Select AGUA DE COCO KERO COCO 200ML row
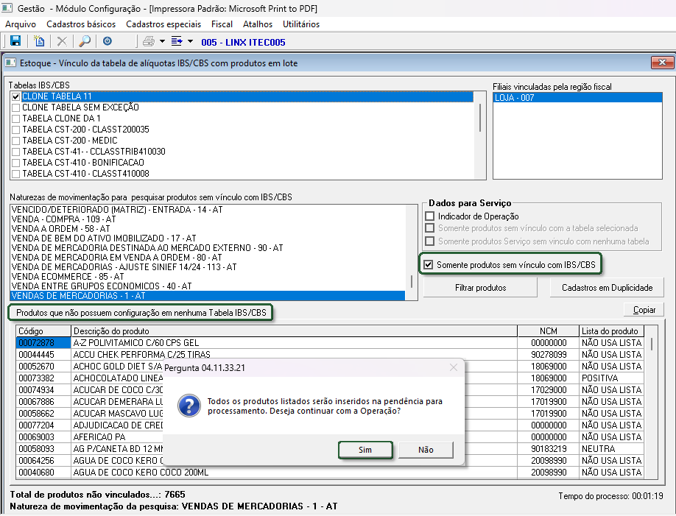This screenshot has height=516, width=676. pyautogui.click(x=330, y=473)
